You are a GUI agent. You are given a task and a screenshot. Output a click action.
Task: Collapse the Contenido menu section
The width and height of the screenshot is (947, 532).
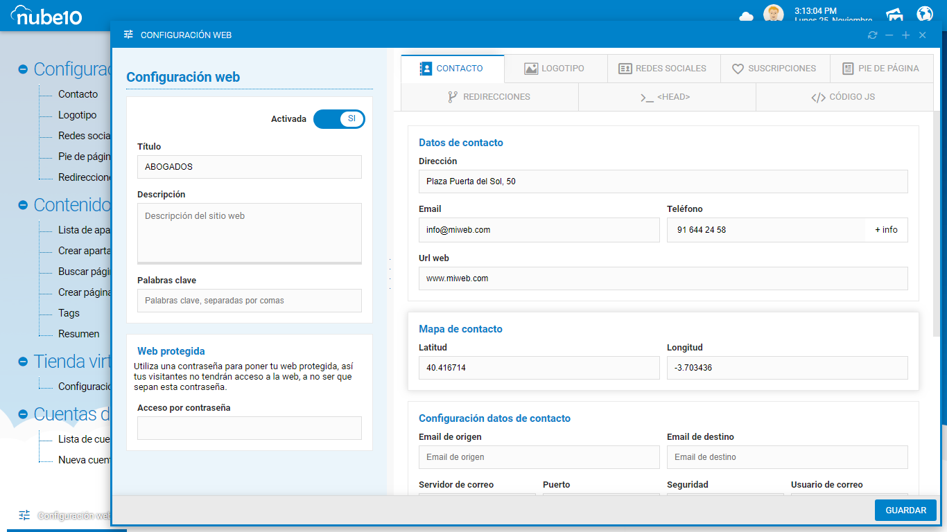click(x=23, y=205)
